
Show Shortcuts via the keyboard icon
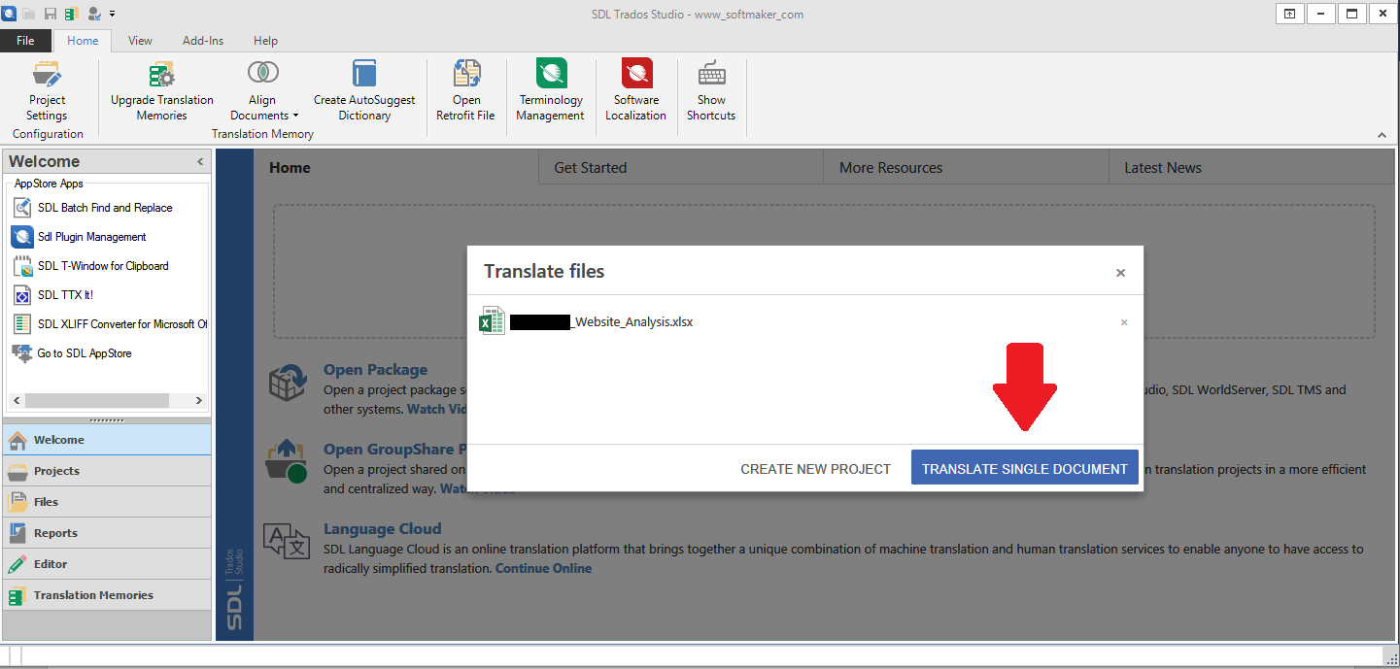tap(711, 90)
